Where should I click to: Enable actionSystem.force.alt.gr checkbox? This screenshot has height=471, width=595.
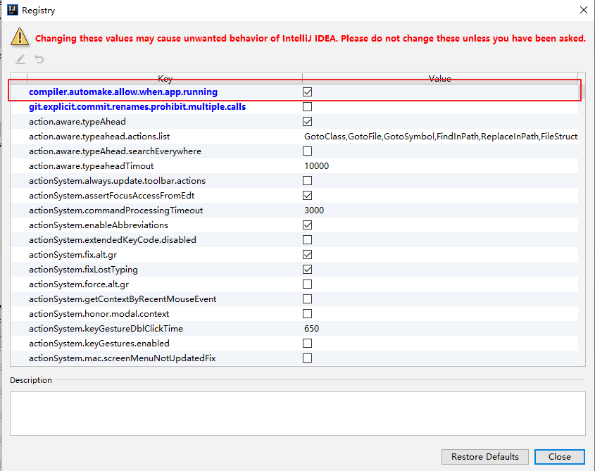coord(308,284)
